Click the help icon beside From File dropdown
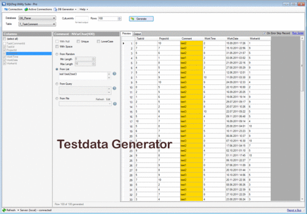Screen dimensions: 307x214 coord(115,104)
